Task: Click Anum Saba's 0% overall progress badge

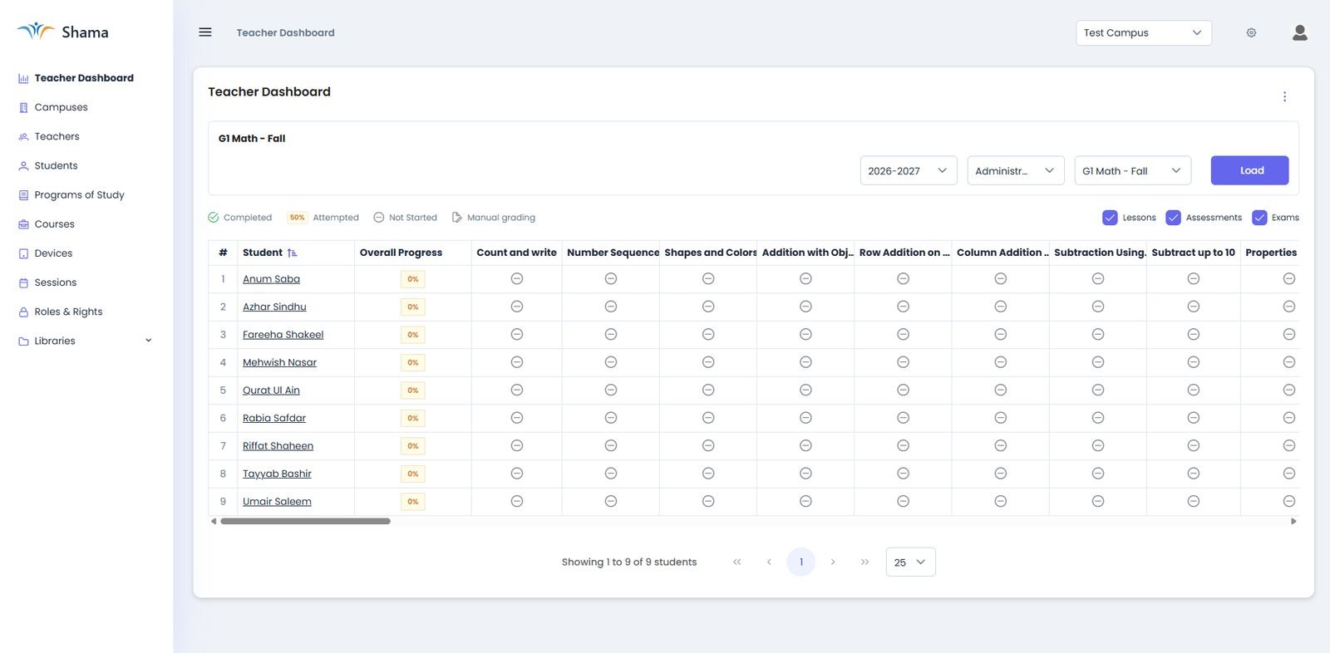Action: pos(413,279)
